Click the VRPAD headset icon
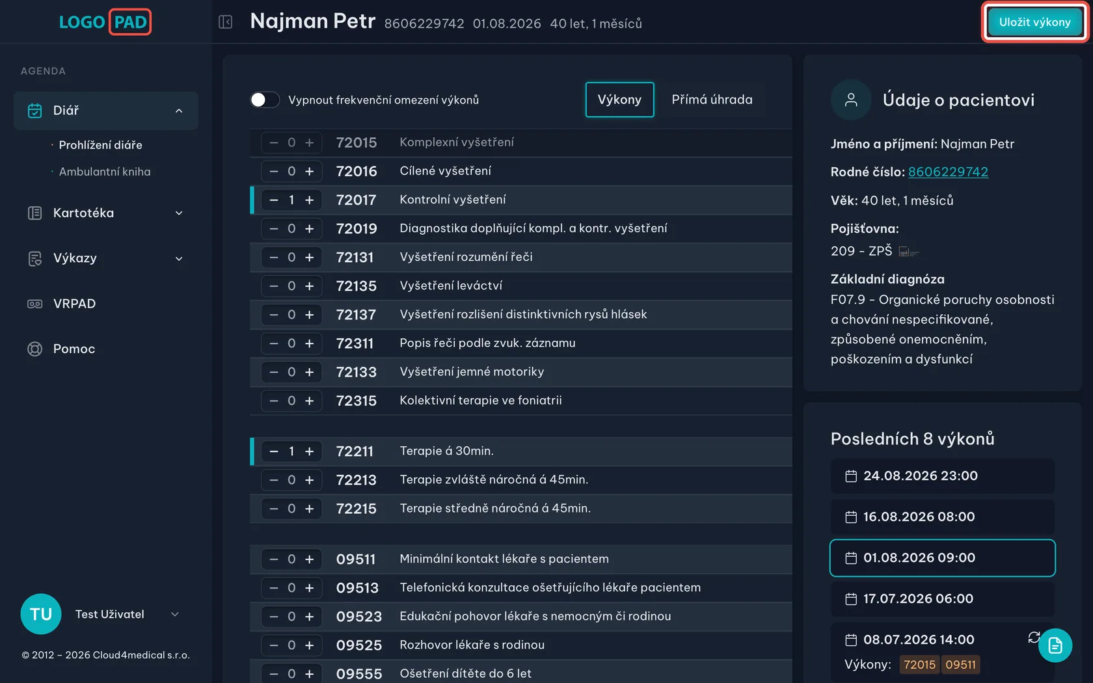Viewport: 1093px width, 683px height. pos(35,304)
